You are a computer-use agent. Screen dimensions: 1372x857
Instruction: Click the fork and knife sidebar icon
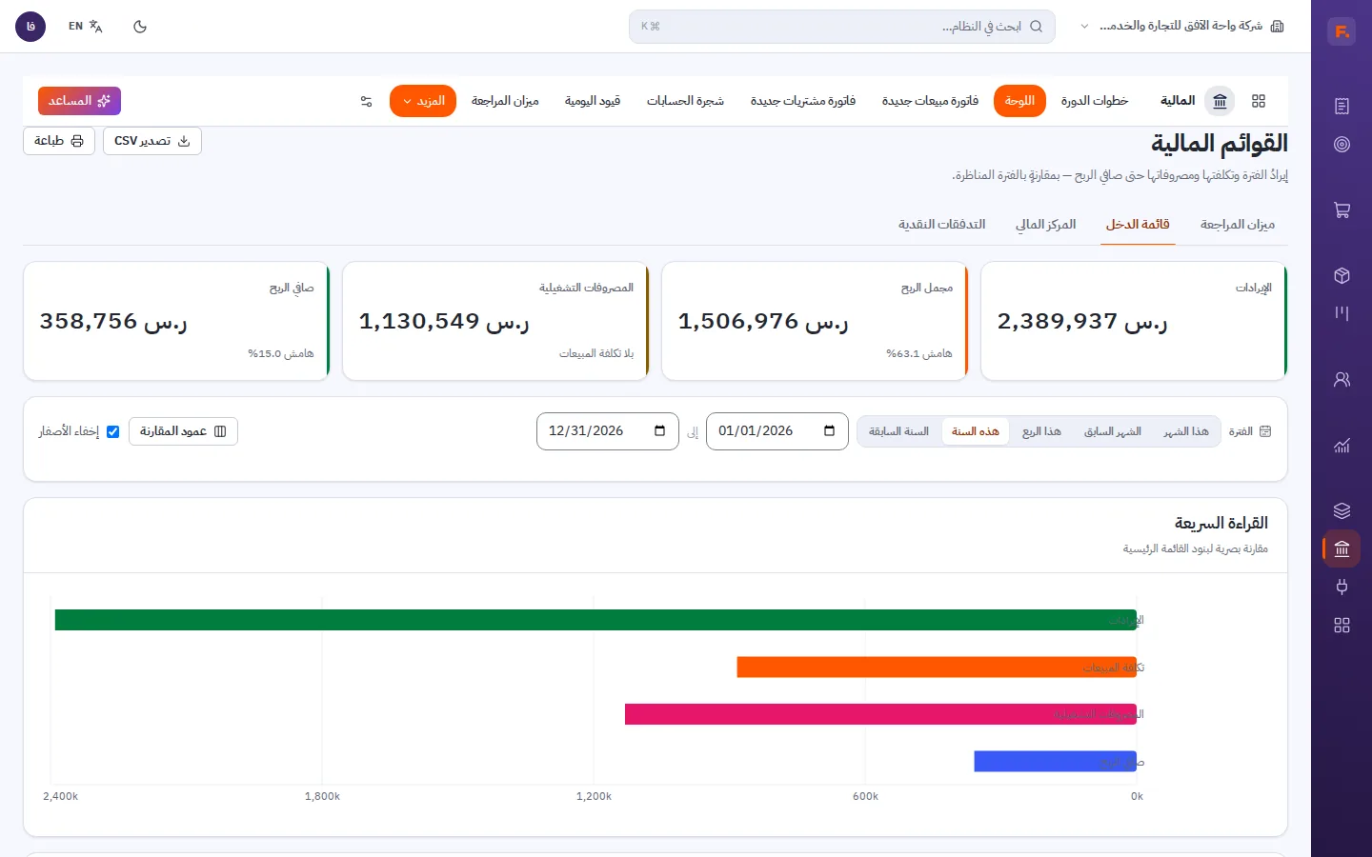1342,313
